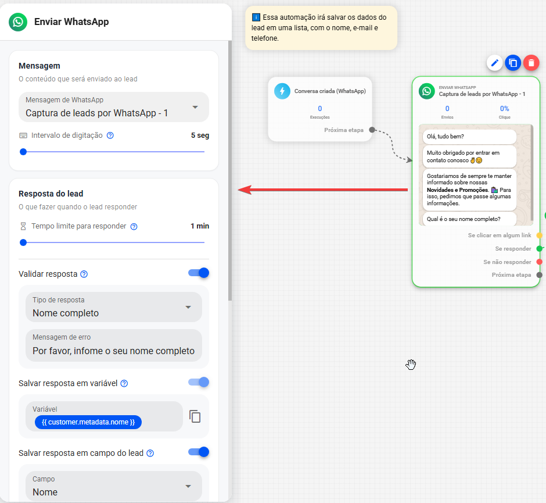Edit the Mensagem de erro input field

point(114,345)
